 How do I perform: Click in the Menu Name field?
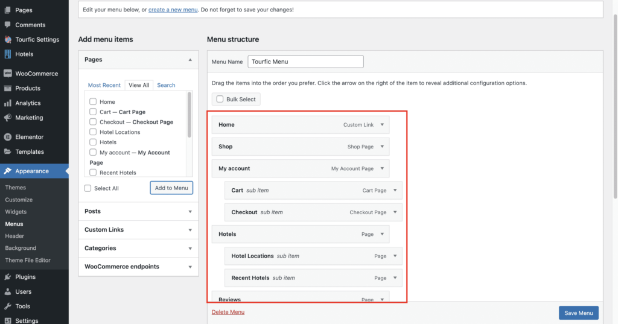point(305,62)
